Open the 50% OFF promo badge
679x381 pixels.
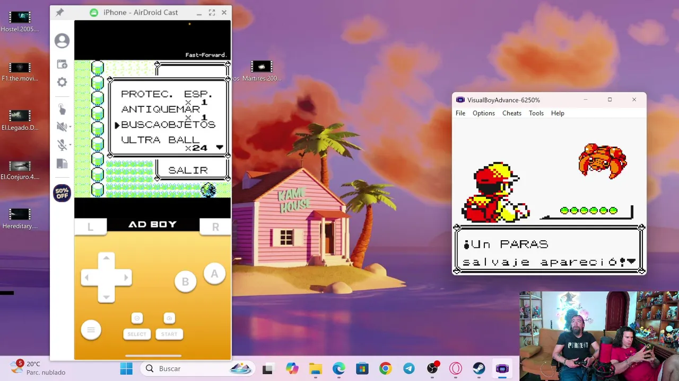pos(62,193)
